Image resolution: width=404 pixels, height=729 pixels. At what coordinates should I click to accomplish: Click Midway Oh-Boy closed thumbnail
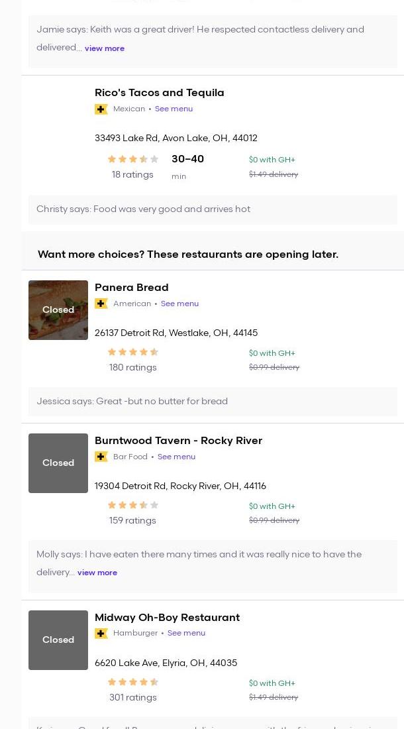[x=58, y=640]
